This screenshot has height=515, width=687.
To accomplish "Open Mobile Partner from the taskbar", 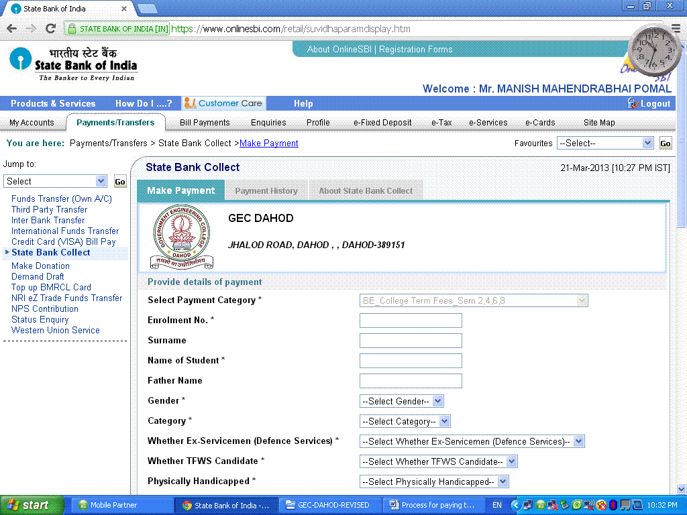I will click(107, 505).
